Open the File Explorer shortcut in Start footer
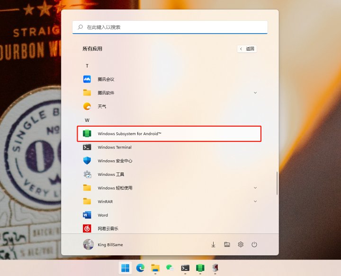The width and height of the screenshot is (341, 276). (227, 244)
